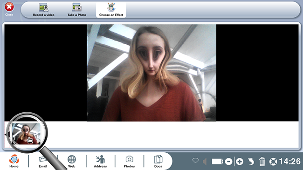
Task: Zoom in with the plus button
Action: point(240,162)
